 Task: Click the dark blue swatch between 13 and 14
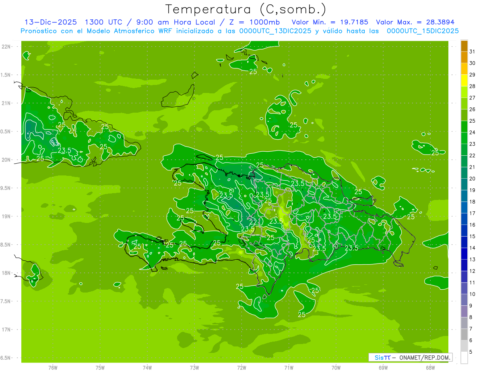pos(464,253)
